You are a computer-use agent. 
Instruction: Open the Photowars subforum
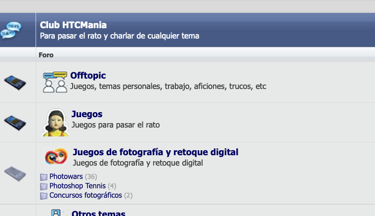click(x=66, y=176)
